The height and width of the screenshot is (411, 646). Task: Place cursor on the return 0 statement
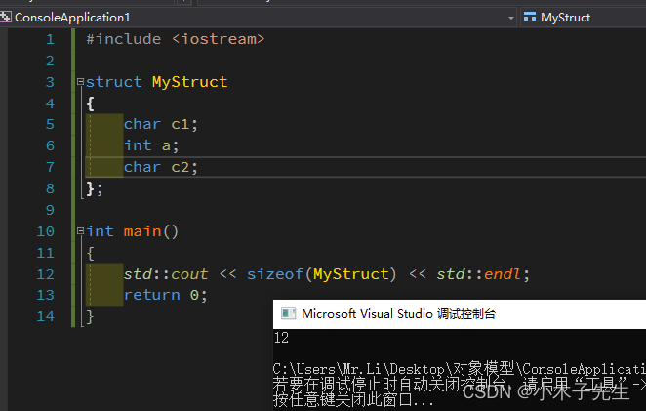(165, 295)
